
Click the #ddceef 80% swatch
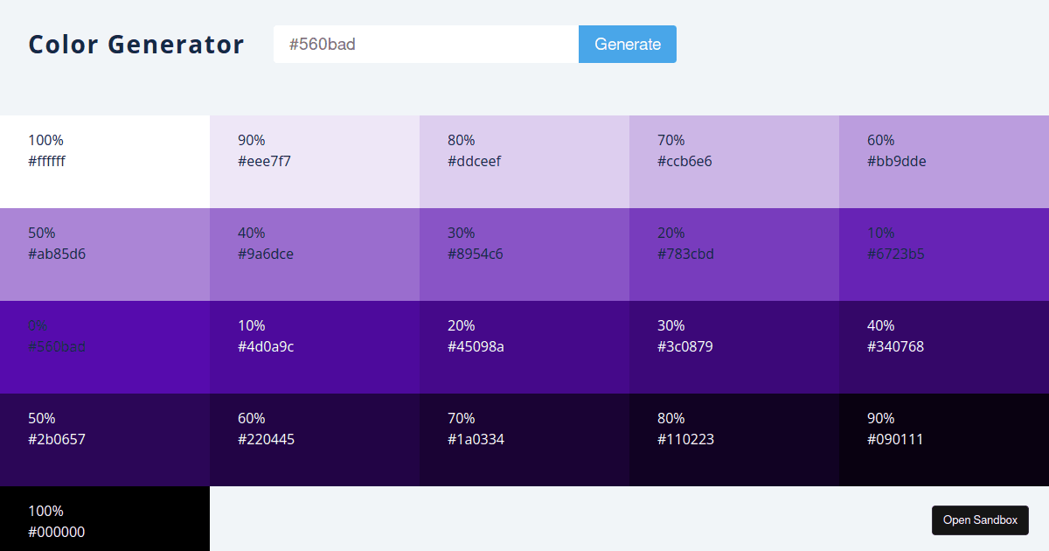pos(524,161)
